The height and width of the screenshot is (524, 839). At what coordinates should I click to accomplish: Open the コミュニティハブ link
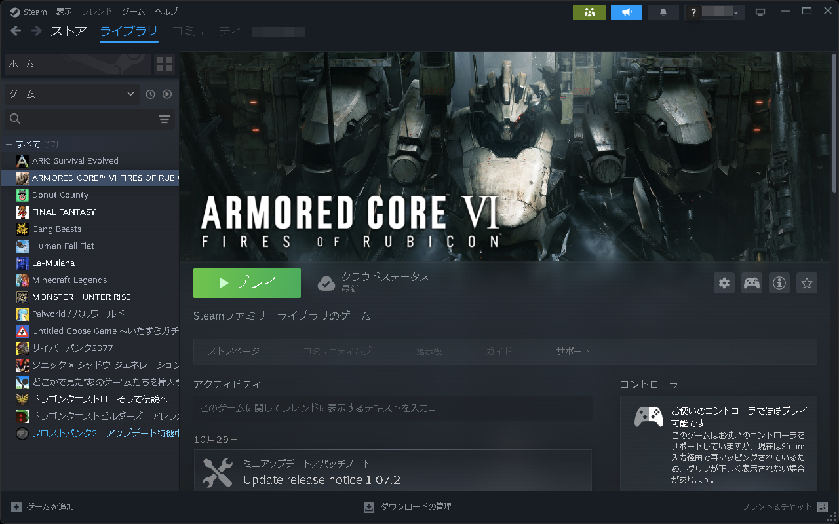[337, 352]
